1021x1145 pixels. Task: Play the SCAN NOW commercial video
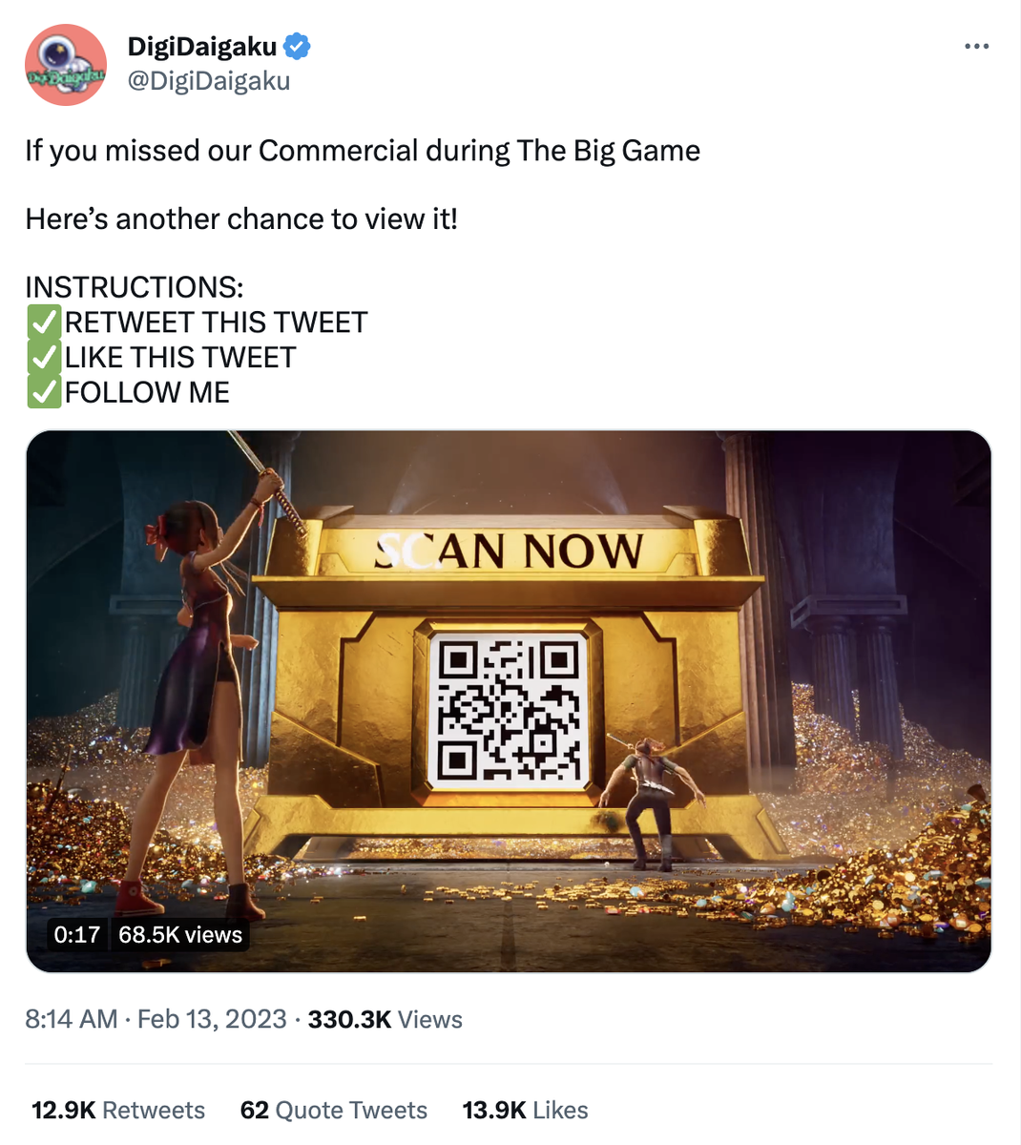pos(509,701)
